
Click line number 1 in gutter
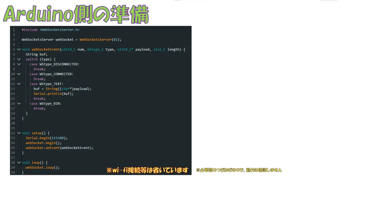[x=14, y=30]
